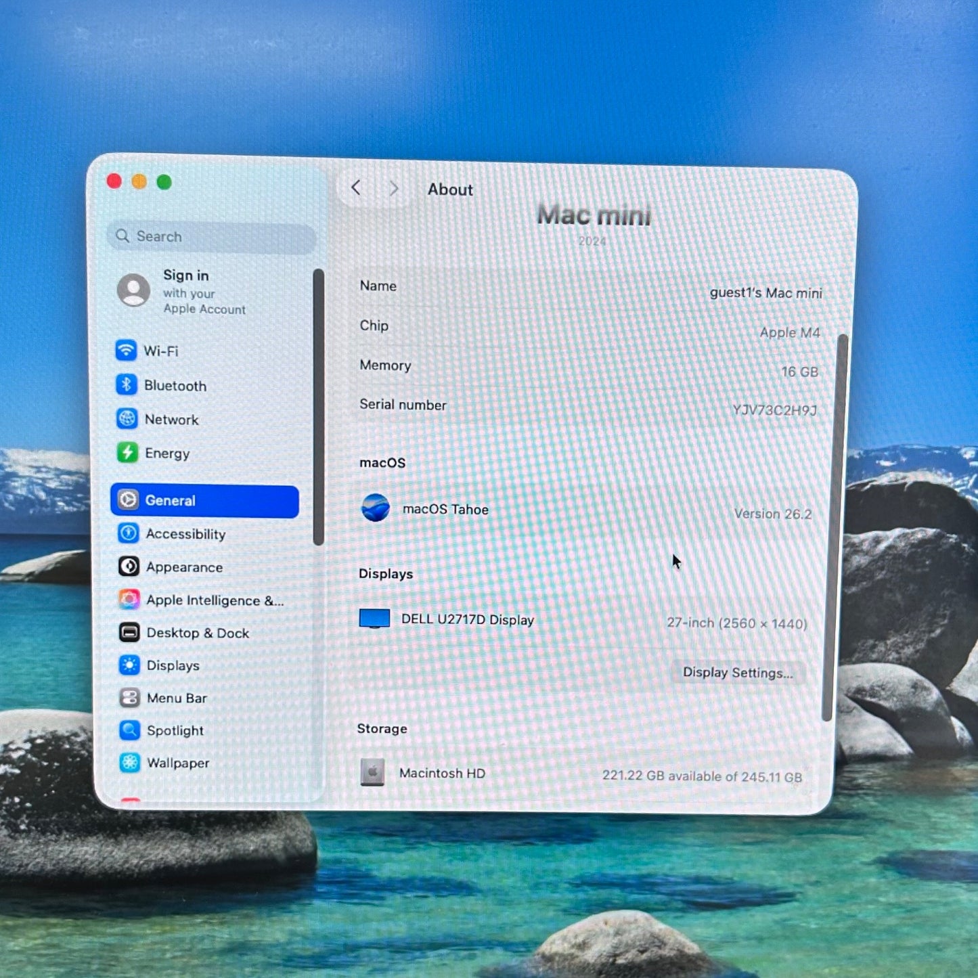Select the Network globe icon
978x978 pixels.
coord(127,419)
